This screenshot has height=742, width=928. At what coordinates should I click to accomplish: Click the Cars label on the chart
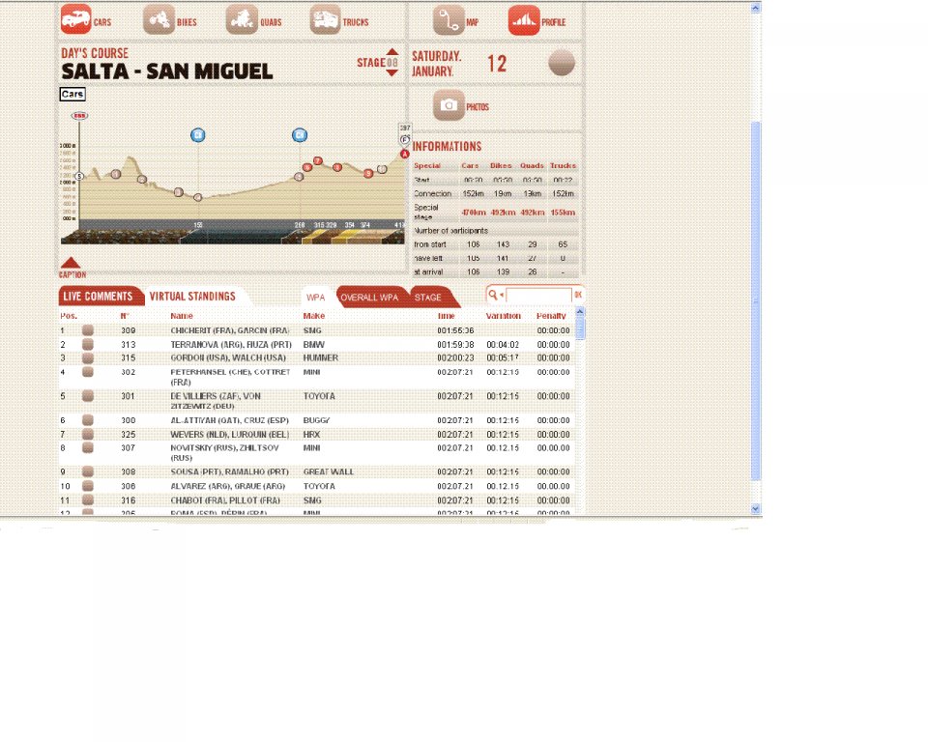pyautogui.click(x=72, y=94)
